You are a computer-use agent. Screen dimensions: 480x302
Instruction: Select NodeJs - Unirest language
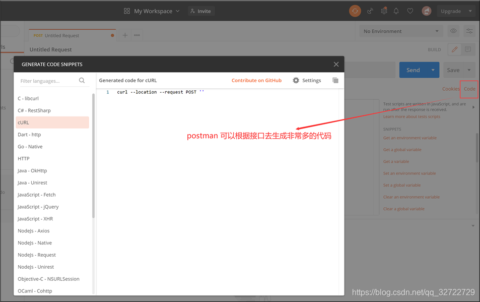coord(52,267)
